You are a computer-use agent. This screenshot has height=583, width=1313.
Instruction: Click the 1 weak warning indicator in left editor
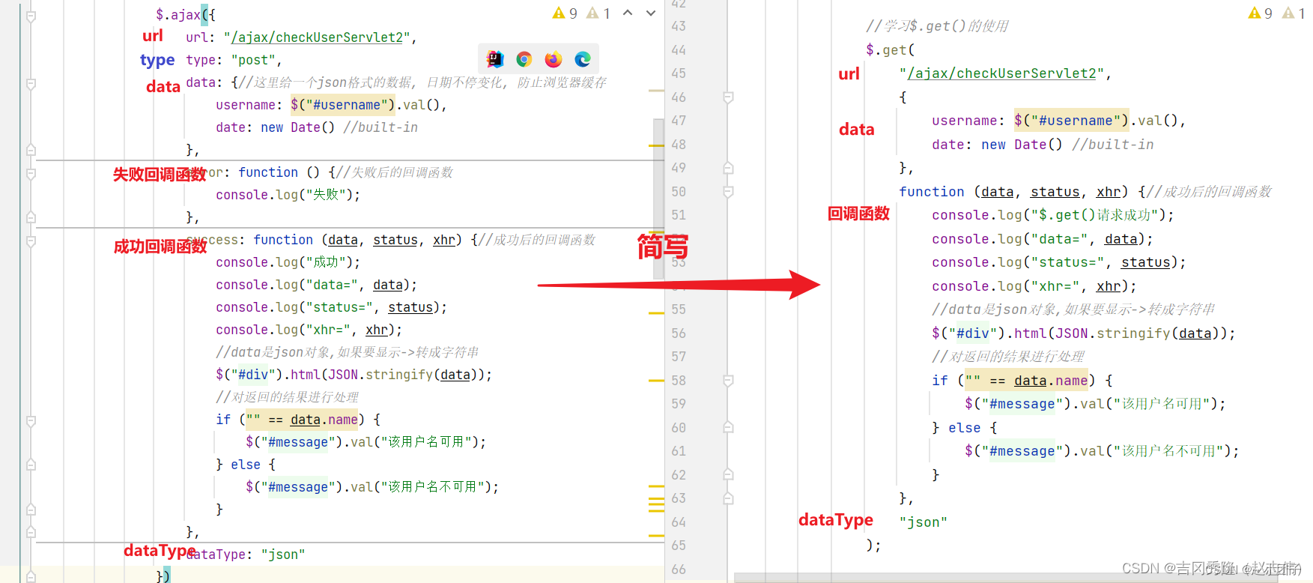(x=599, y=13)
